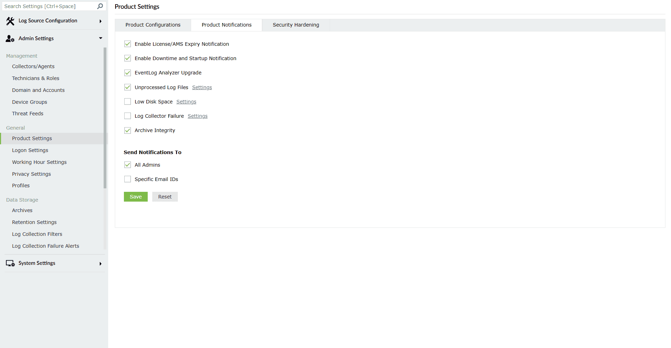The height and width of the screenshot is (348, 671).
Task: Open the Threat Feeds page
Action: [x=27, y=113]
